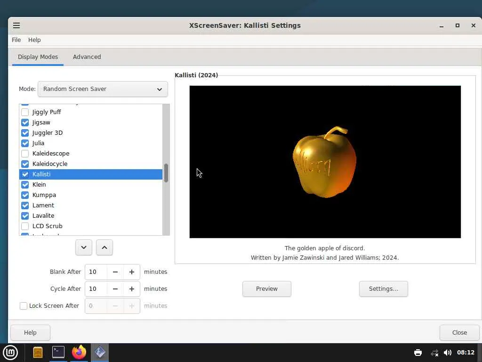Select the LCD Scrub list entry
The width and height of the screenshot is (482, 362).
(x=91, y=226)
